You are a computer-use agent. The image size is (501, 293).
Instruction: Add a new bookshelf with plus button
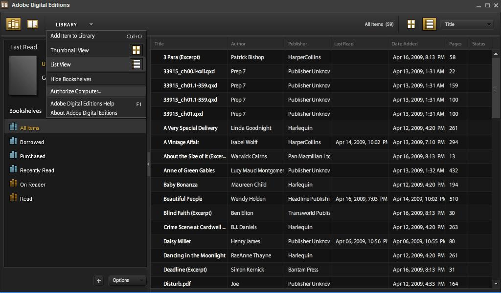click(99, 280)
